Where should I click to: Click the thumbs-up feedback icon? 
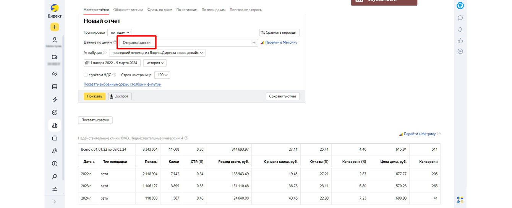pos(460,41)
